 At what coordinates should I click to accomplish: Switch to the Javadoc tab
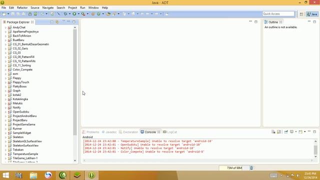pyautogui.click(x=109, y=132)
